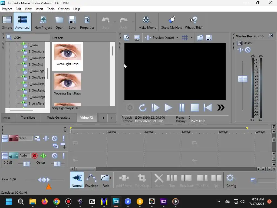This screenshot has height=208, width=277.
Task: Switch to the Transitions tab
Action: (28, 118)
